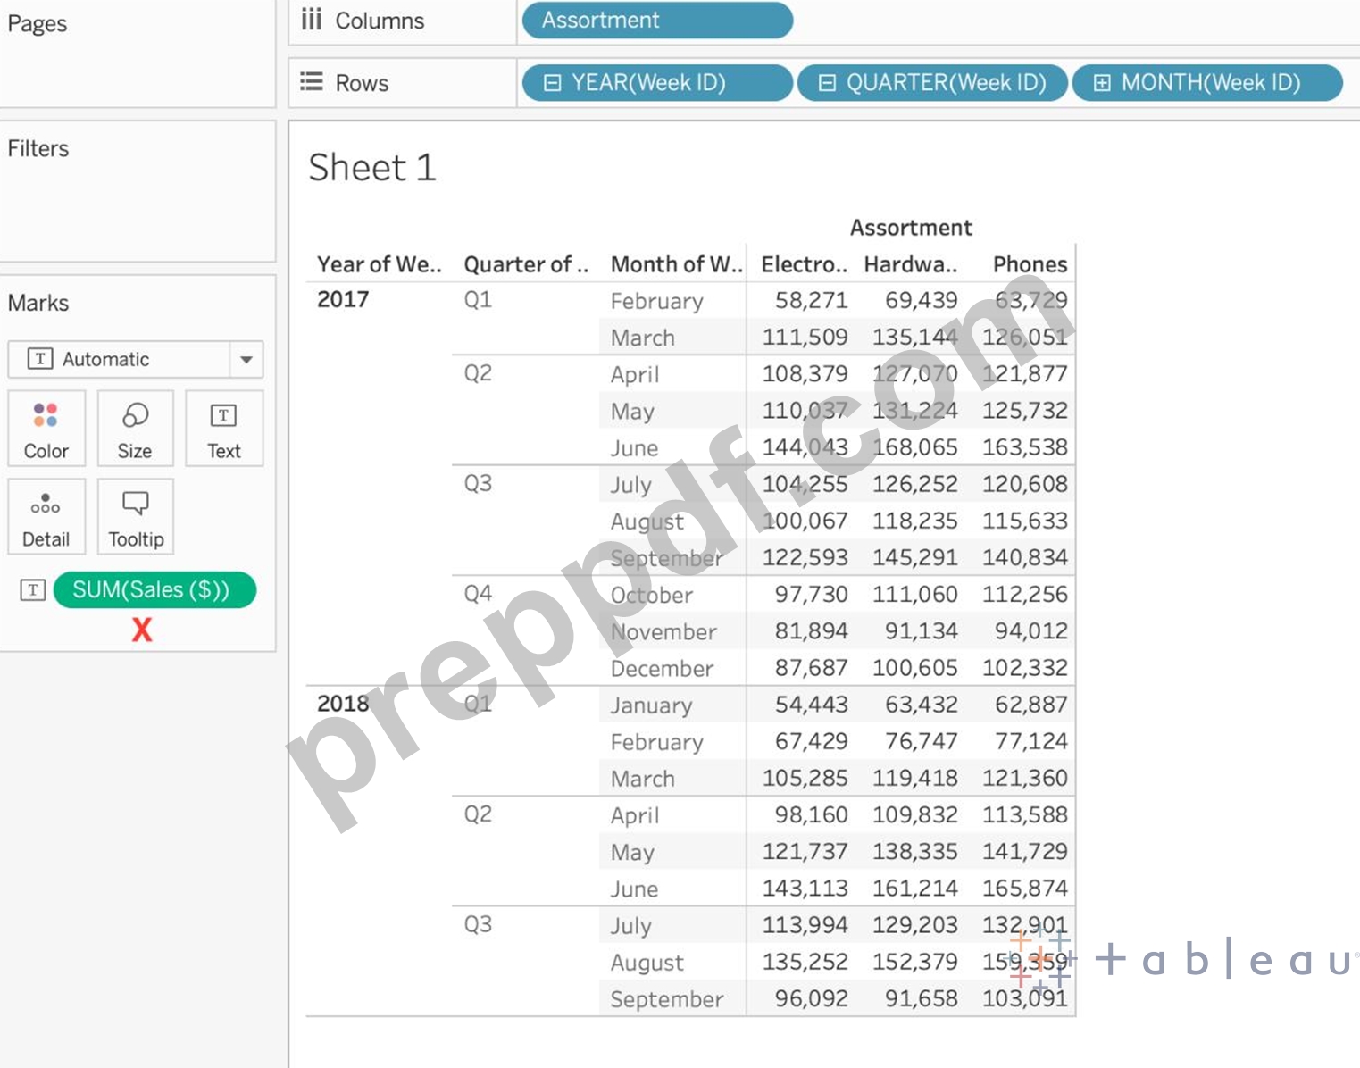Screen dimensions: 1360x1068
Task: Click the red X mark
Action: (x=141, y=630)
